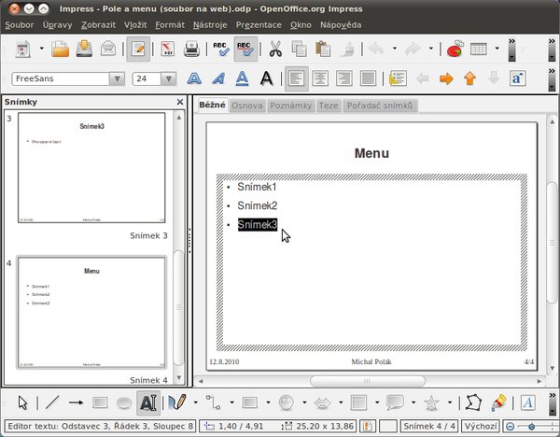The width and height of the screenshot is (560, 437).
Task: Open the Stars shapes dropdown arrow
Action: point(450,402)
